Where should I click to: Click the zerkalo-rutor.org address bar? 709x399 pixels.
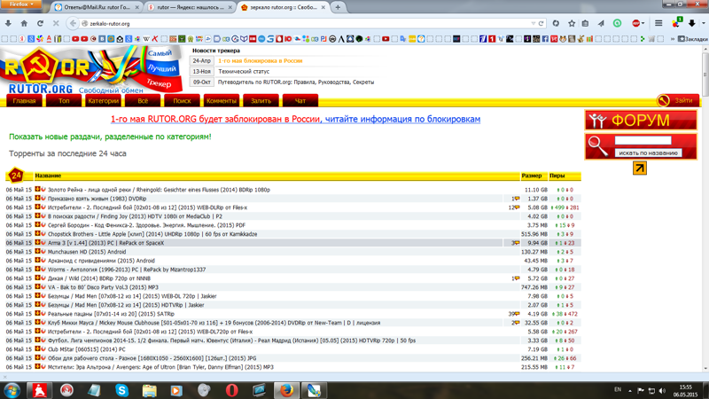[308, 23]
